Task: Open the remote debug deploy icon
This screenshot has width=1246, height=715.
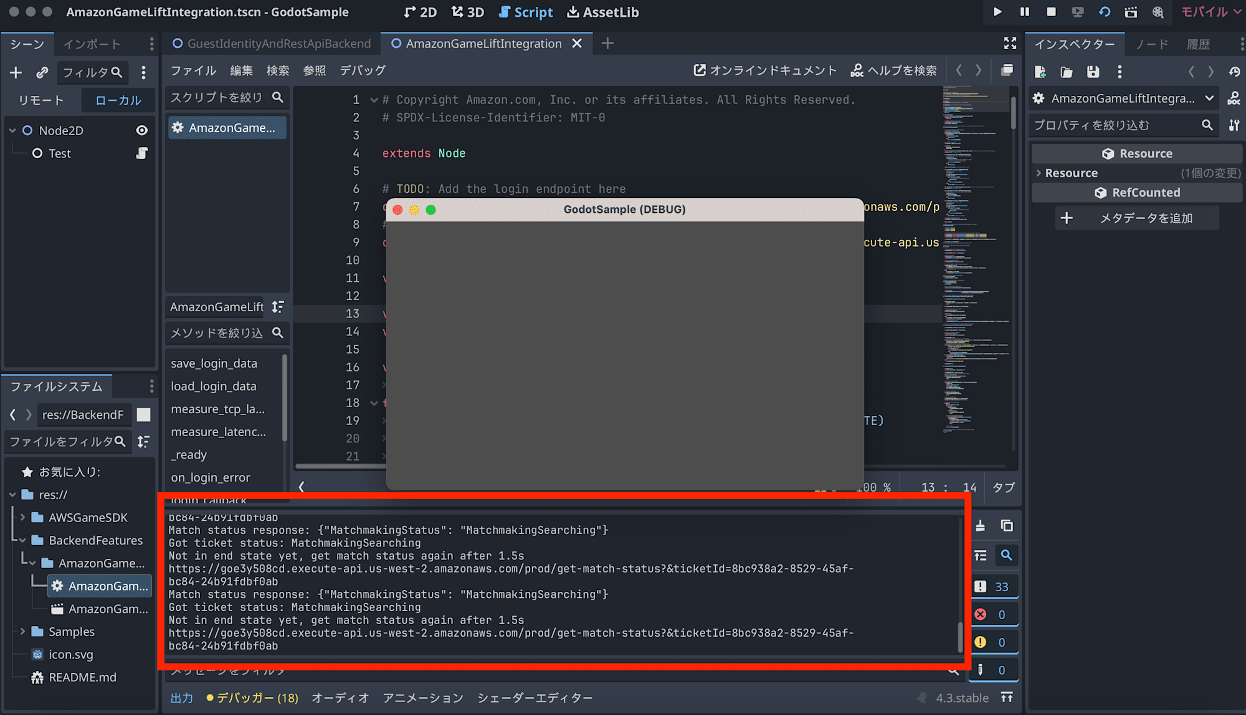Action: pos(1078,12)
